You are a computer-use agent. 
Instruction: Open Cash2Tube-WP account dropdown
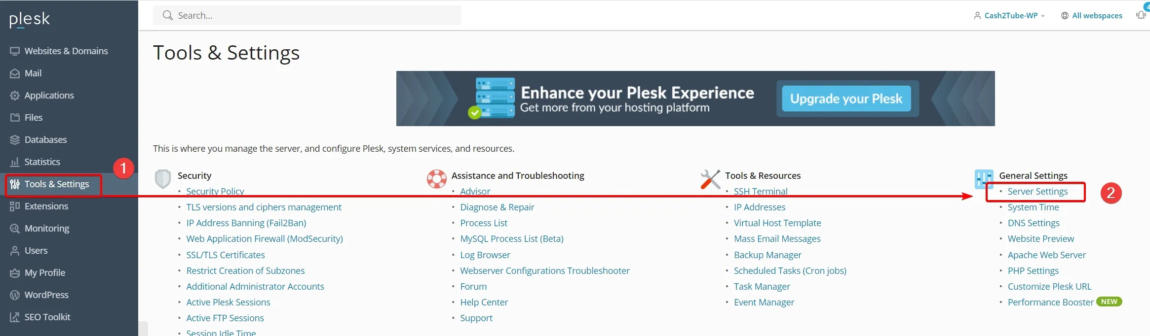pos(1010,16)
